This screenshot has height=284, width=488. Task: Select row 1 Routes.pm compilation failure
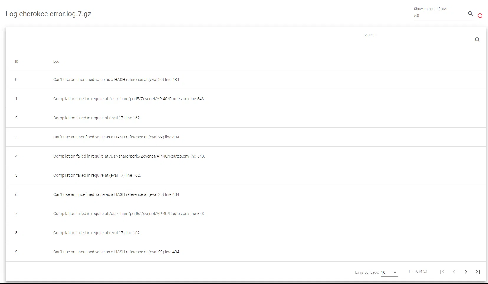click(x=129, y=99)
